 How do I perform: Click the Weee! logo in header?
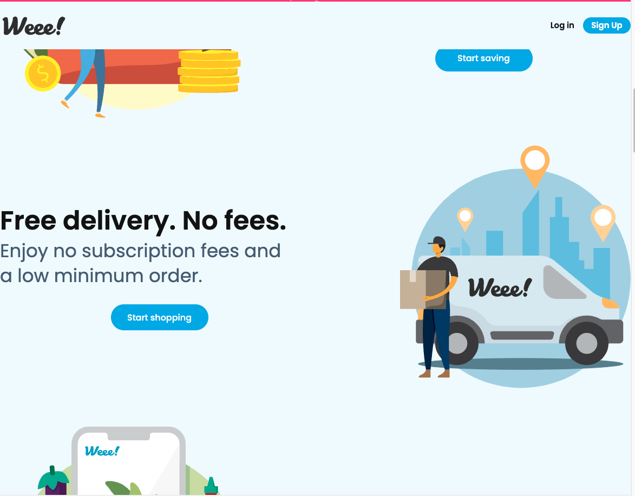(34, 26)
